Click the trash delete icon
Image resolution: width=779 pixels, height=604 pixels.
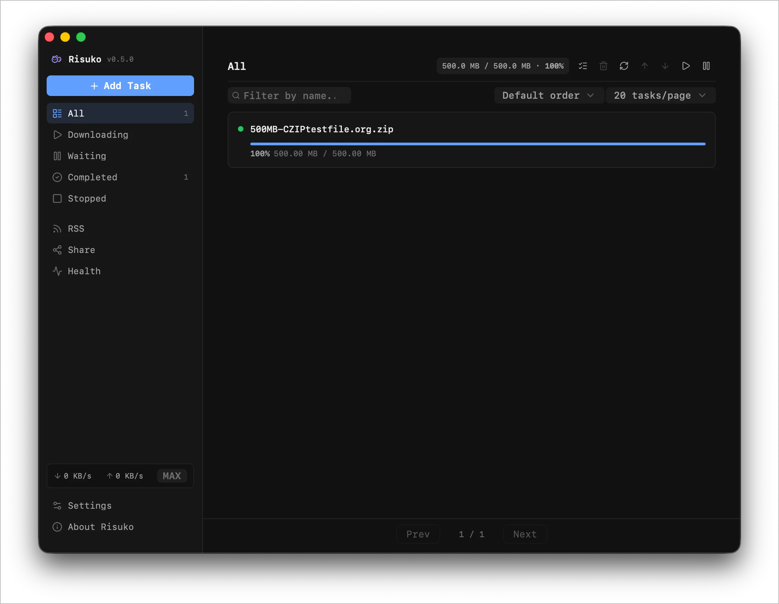pos(603,66)
